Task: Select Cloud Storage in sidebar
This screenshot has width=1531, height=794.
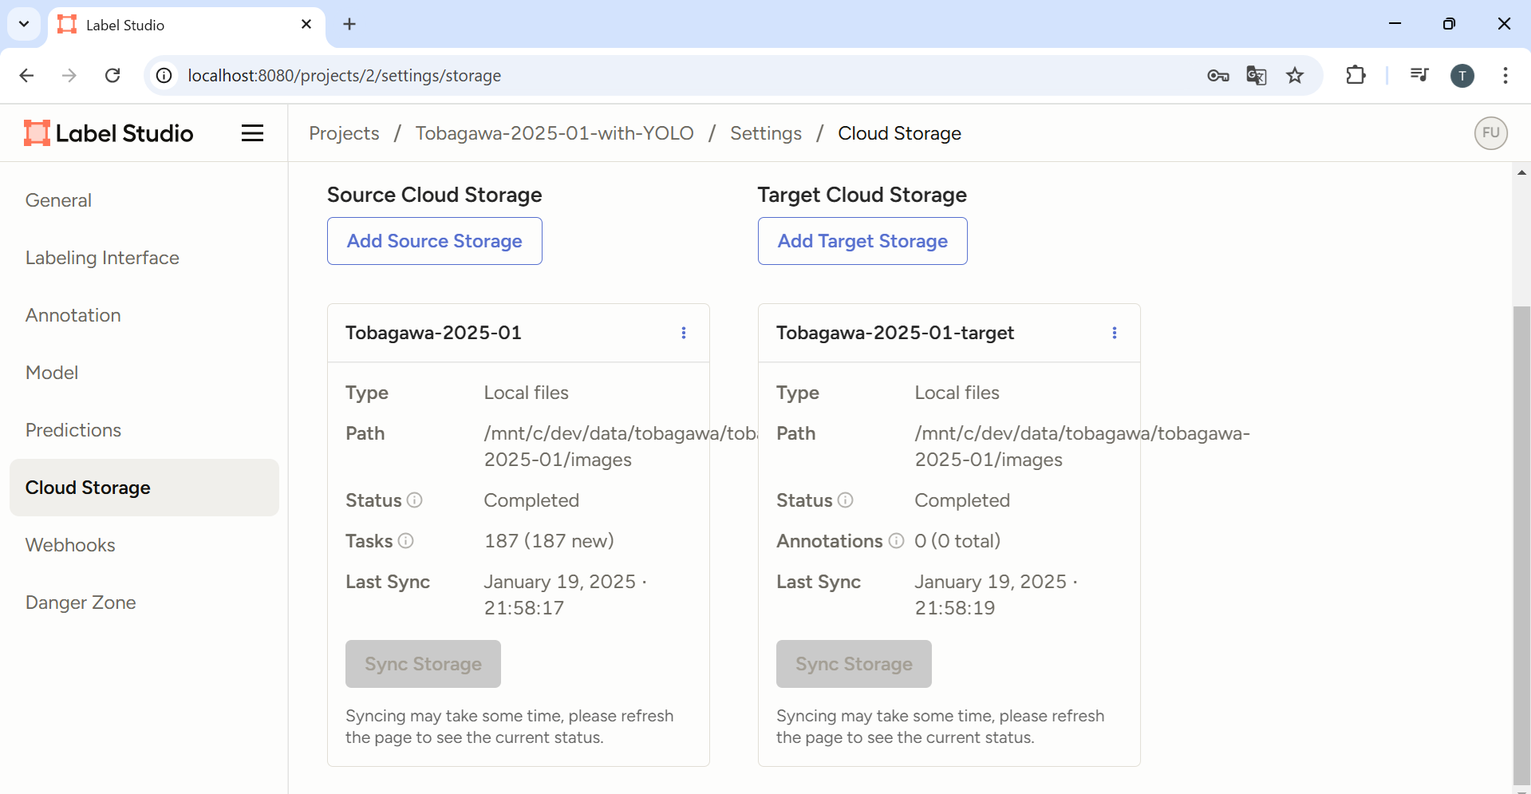Action: point(144,488)
